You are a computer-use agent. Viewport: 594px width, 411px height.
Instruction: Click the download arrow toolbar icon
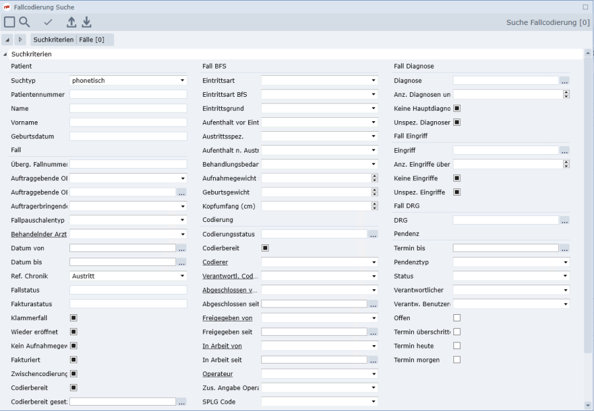(86, 22)
